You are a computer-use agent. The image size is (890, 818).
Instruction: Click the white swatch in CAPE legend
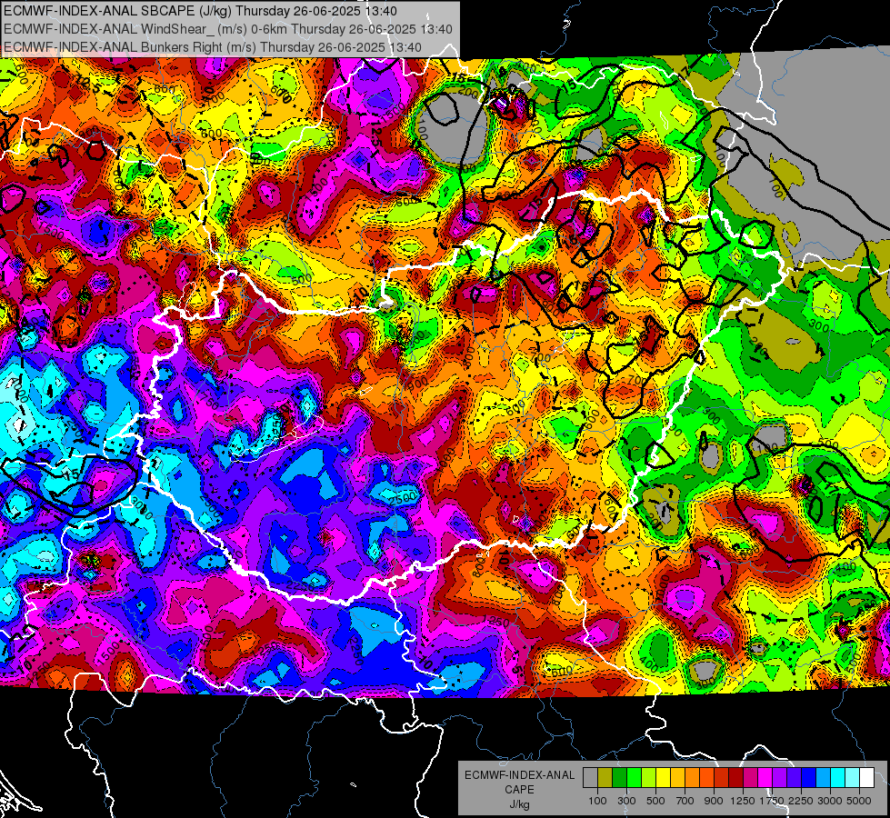click(x=866, y=777)
